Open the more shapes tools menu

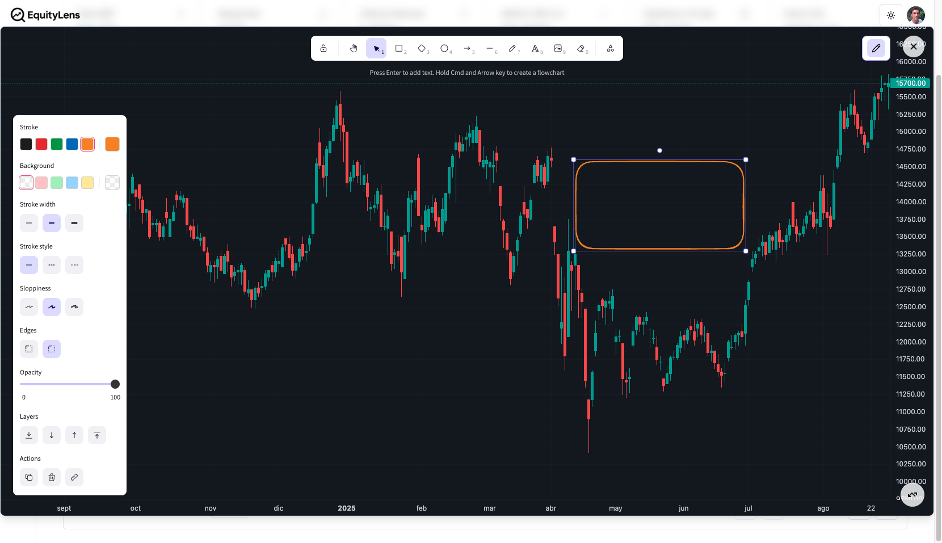(x=611, y=49)
